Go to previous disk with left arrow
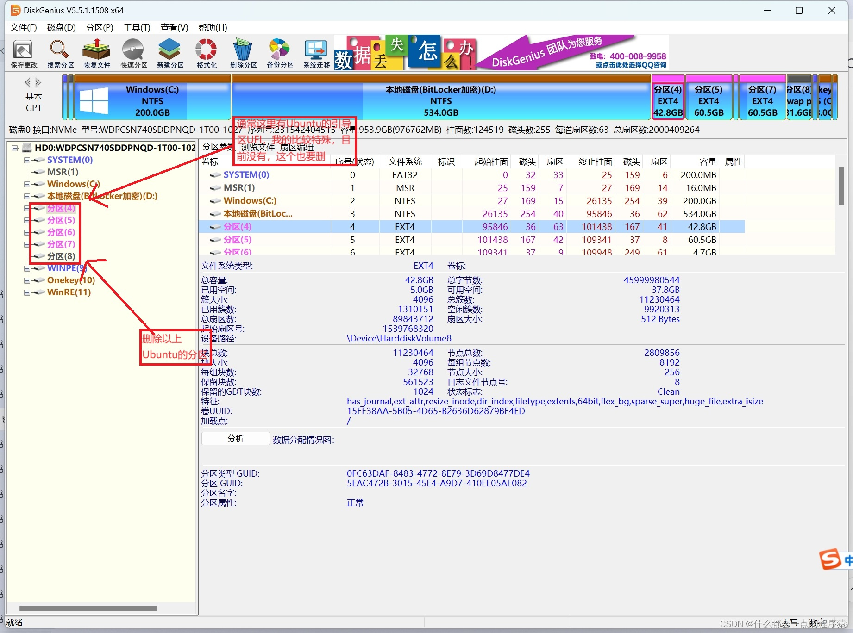853x633 pixels. [28, 82]
